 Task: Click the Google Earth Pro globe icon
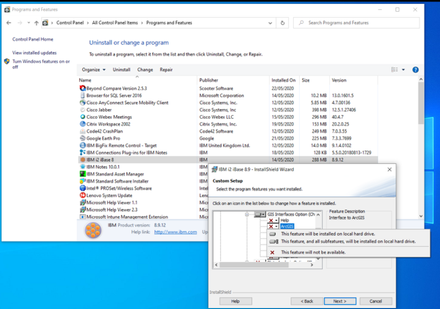tap(82, 138)
